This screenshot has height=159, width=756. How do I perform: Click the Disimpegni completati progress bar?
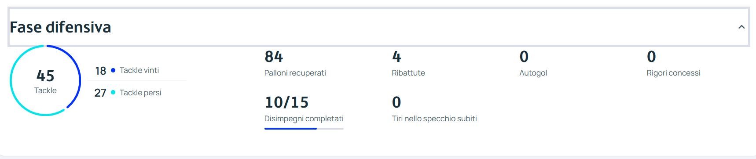click(x=304, y=129)
